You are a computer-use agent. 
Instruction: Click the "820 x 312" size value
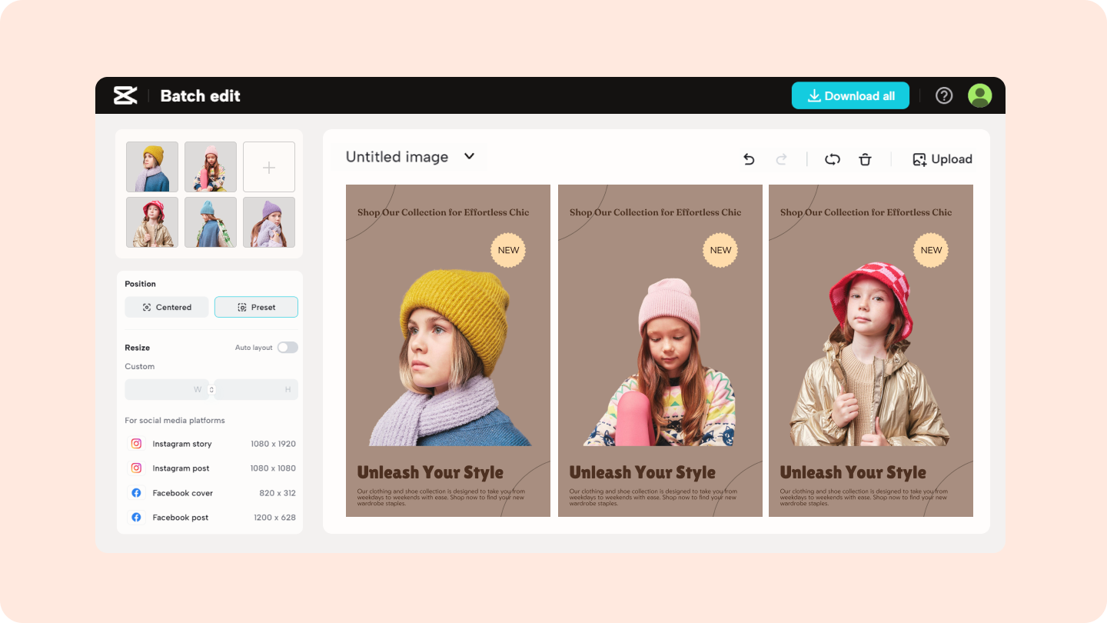tap(278, 493)
